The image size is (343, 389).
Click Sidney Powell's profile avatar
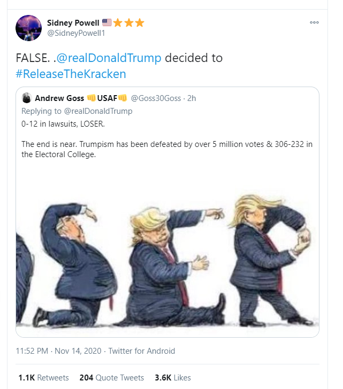(29, 28)
